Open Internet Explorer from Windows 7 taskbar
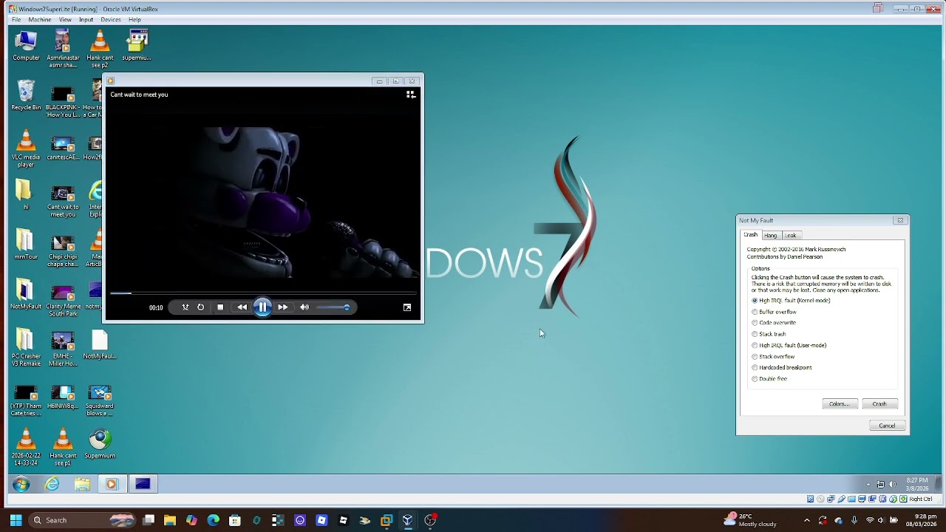Image resolution: width=946 pixels, height=532 pixels. 52,484
